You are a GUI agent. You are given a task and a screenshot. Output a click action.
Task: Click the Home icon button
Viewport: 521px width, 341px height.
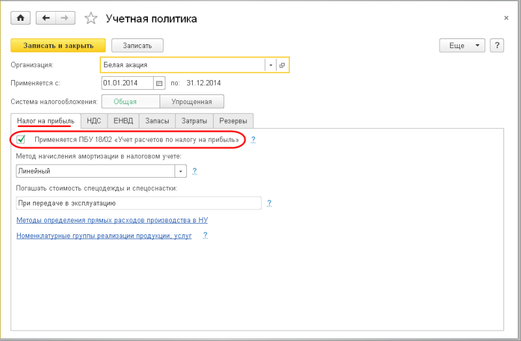coord(20,18)
